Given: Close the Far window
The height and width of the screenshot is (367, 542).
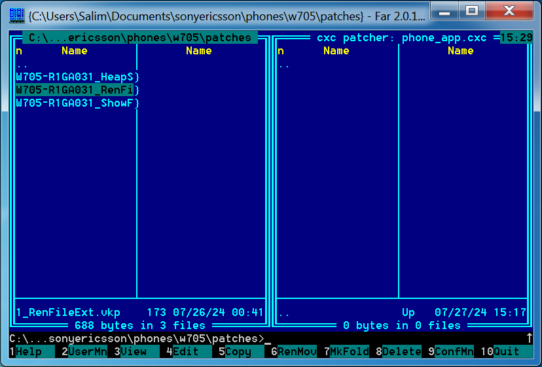Looking at the screenshot, I should click(x=509, y=11).
